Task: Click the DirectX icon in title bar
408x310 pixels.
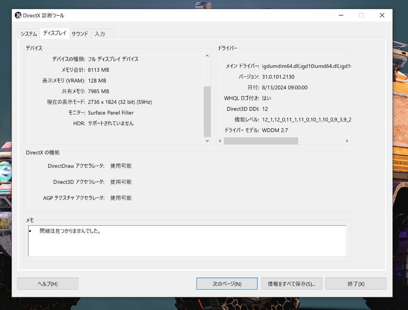Action: click(x=18, y=15)
